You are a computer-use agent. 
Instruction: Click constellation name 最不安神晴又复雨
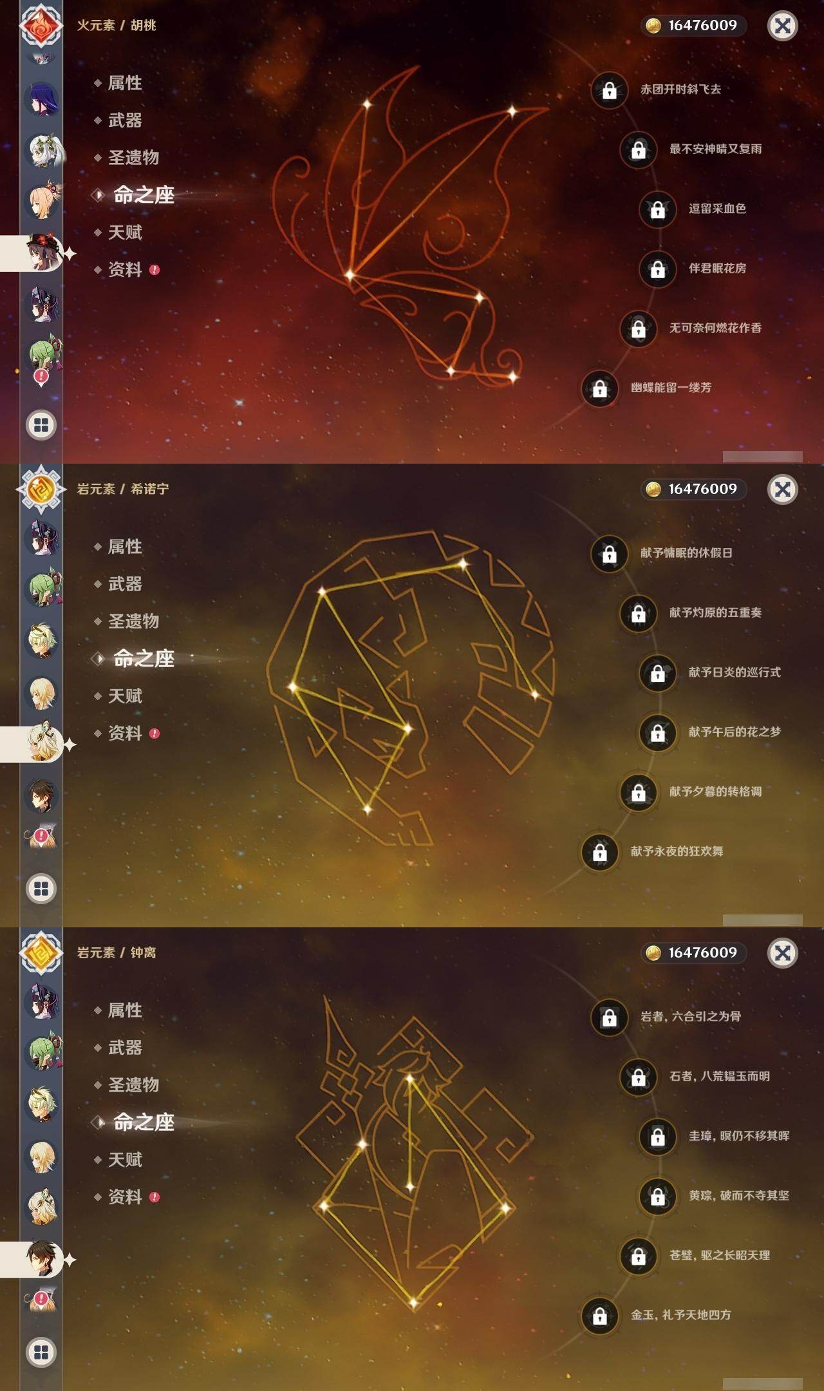715,149
